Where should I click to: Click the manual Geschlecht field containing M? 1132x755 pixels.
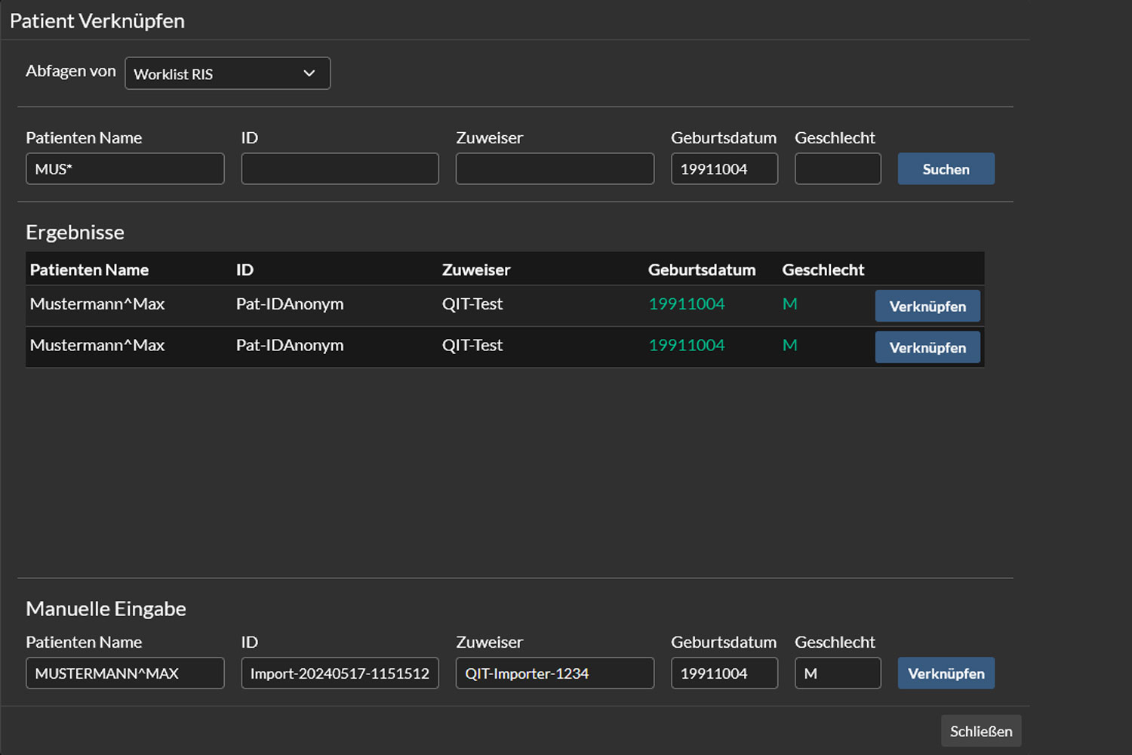pyautogui.click(x=838, y=673)
